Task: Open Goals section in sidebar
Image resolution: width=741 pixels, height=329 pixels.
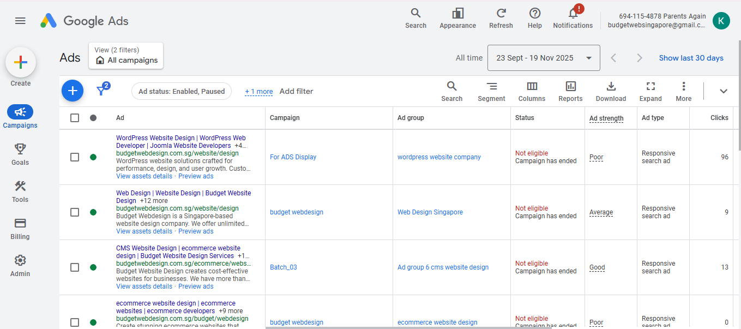Action: click(20, 154)
